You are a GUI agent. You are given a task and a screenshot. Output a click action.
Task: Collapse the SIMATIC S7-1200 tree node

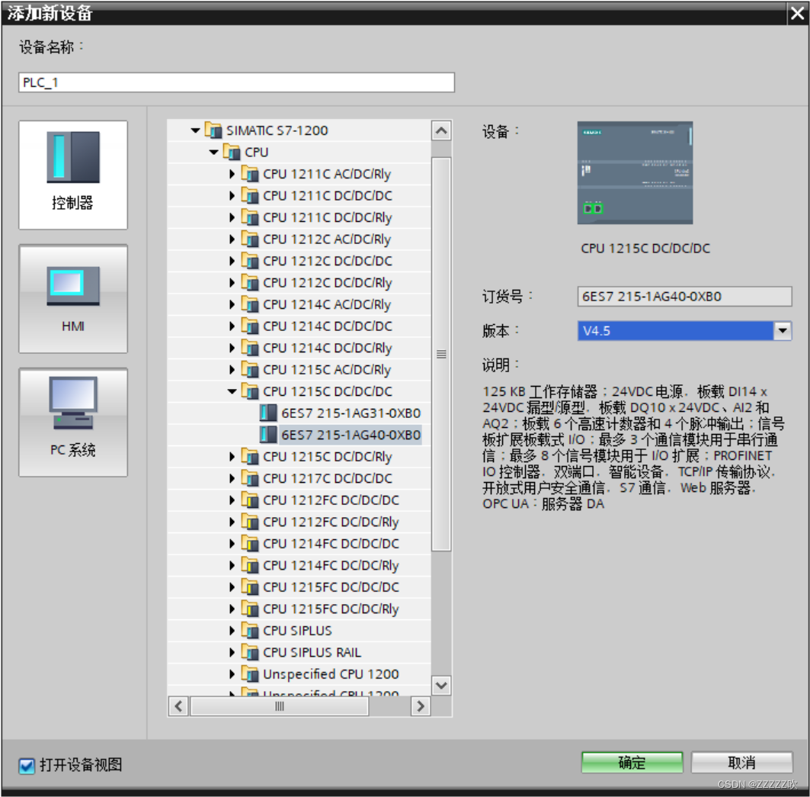click(x=195, y=130)
